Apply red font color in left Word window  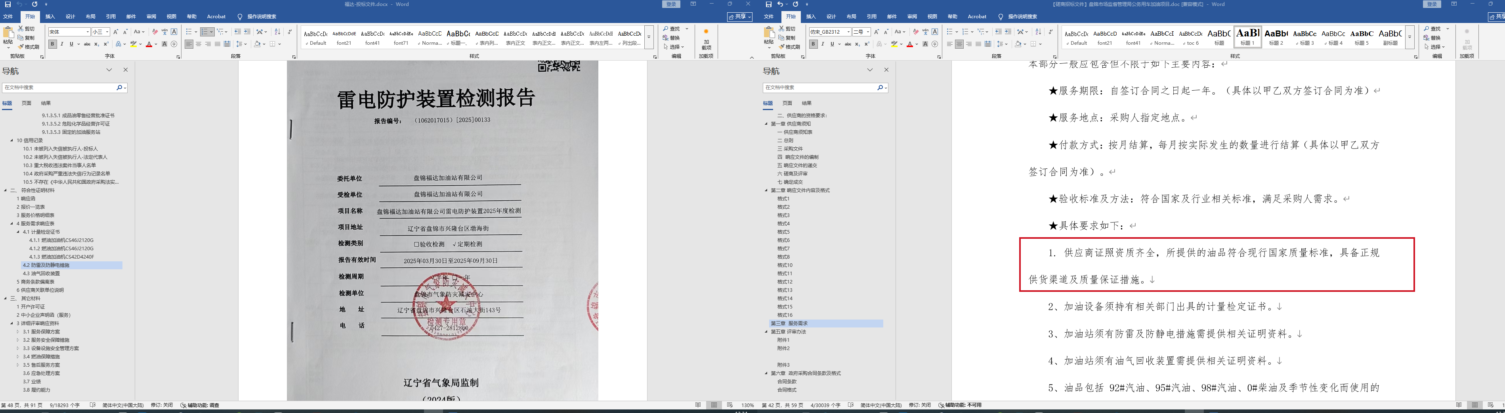click(149, 44)
